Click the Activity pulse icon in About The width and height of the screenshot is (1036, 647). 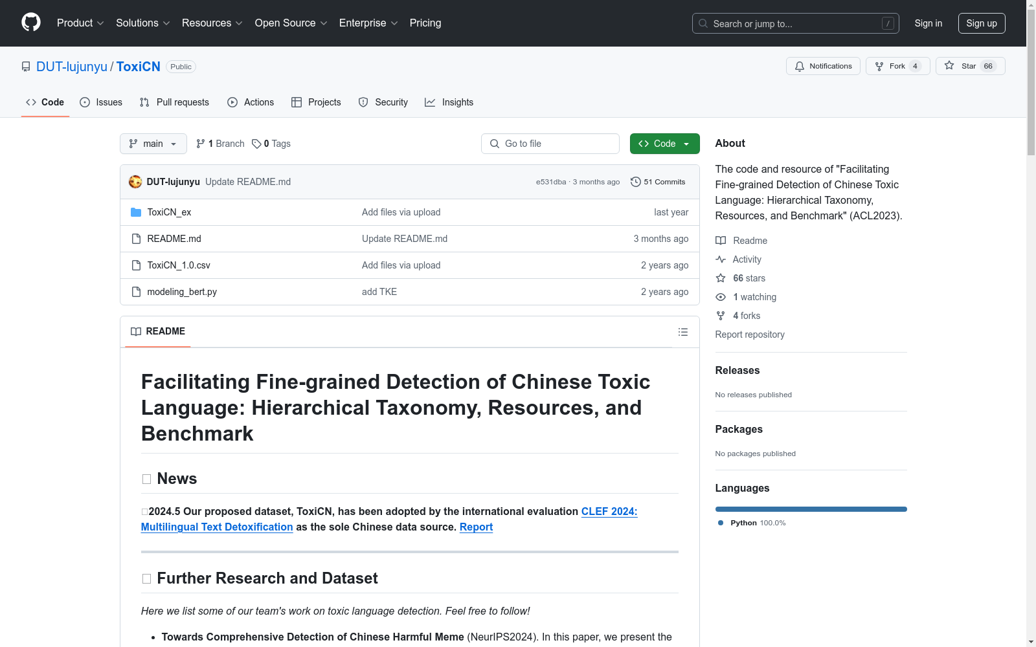(721, 259)
